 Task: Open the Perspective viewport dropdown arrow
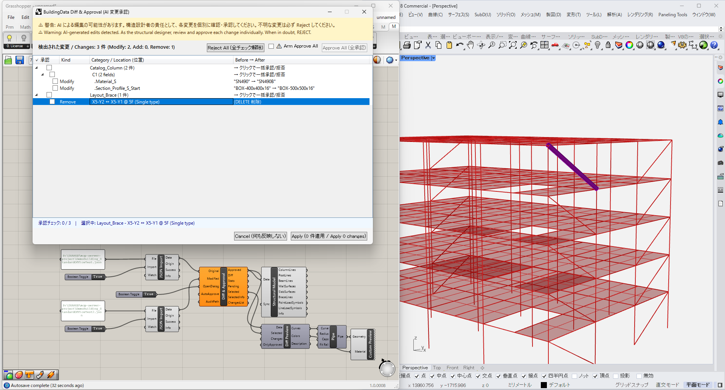click(x=433, y=58)
